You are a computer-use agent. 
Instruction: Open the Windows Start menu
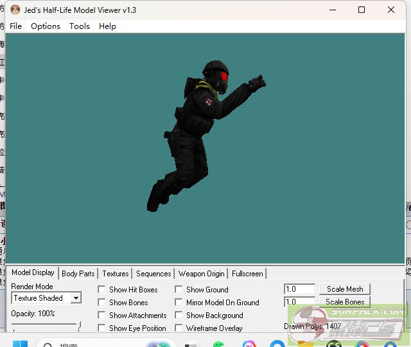point(21,345)
